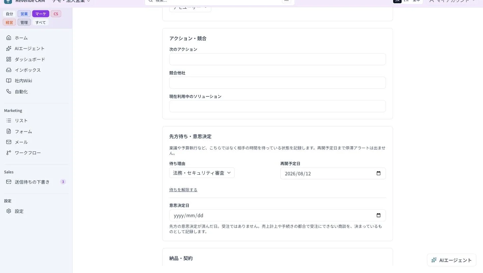This screenshot has width=483, height=273.
Task: Open メール in Marketing section
Action: pyautogui.click(x=36, y=142)
